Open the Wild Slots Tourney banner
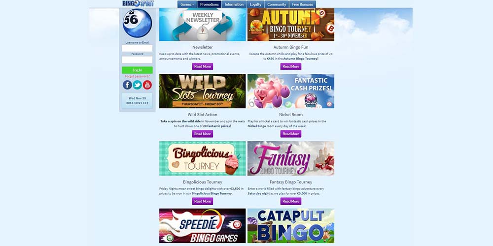 [203, 91]
